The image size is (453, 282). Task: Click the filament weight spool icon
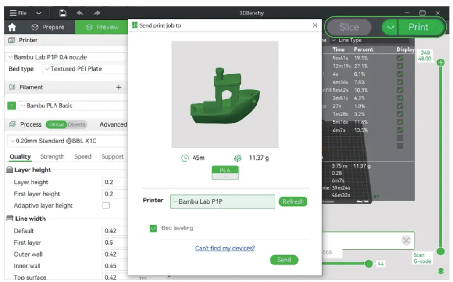click(x=238, y=158)
